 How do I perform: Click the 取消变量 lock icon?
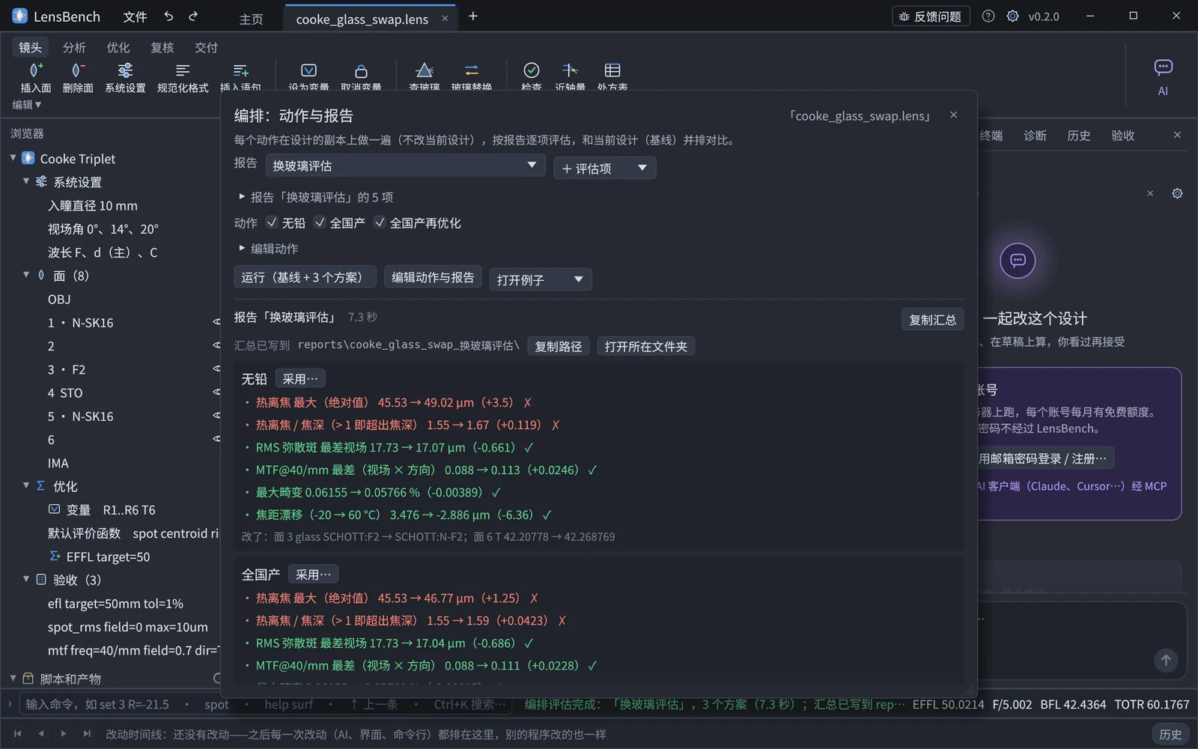pos(361,70)
